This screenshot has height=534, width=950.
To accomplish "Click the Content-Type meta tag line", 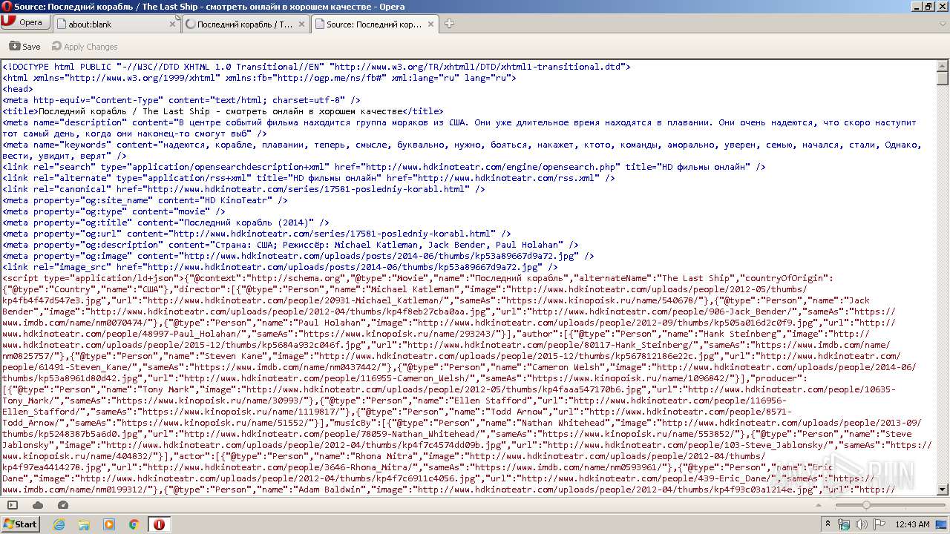I will pos(182,100).
